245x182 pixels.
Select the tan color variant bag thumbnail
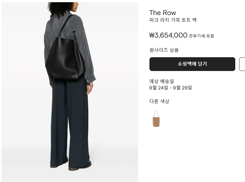(156, 119)
